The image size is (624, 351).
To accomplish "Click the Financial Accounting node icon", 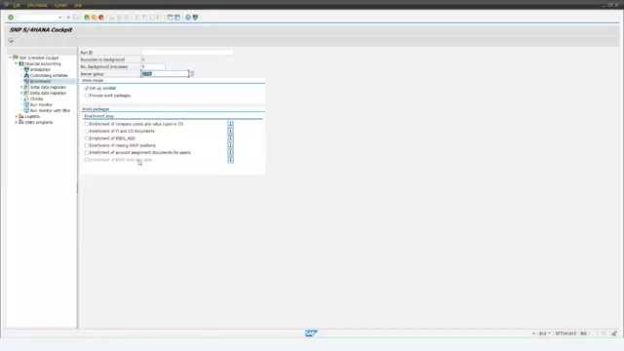I will pyautogui.click(x=21, y=63).
